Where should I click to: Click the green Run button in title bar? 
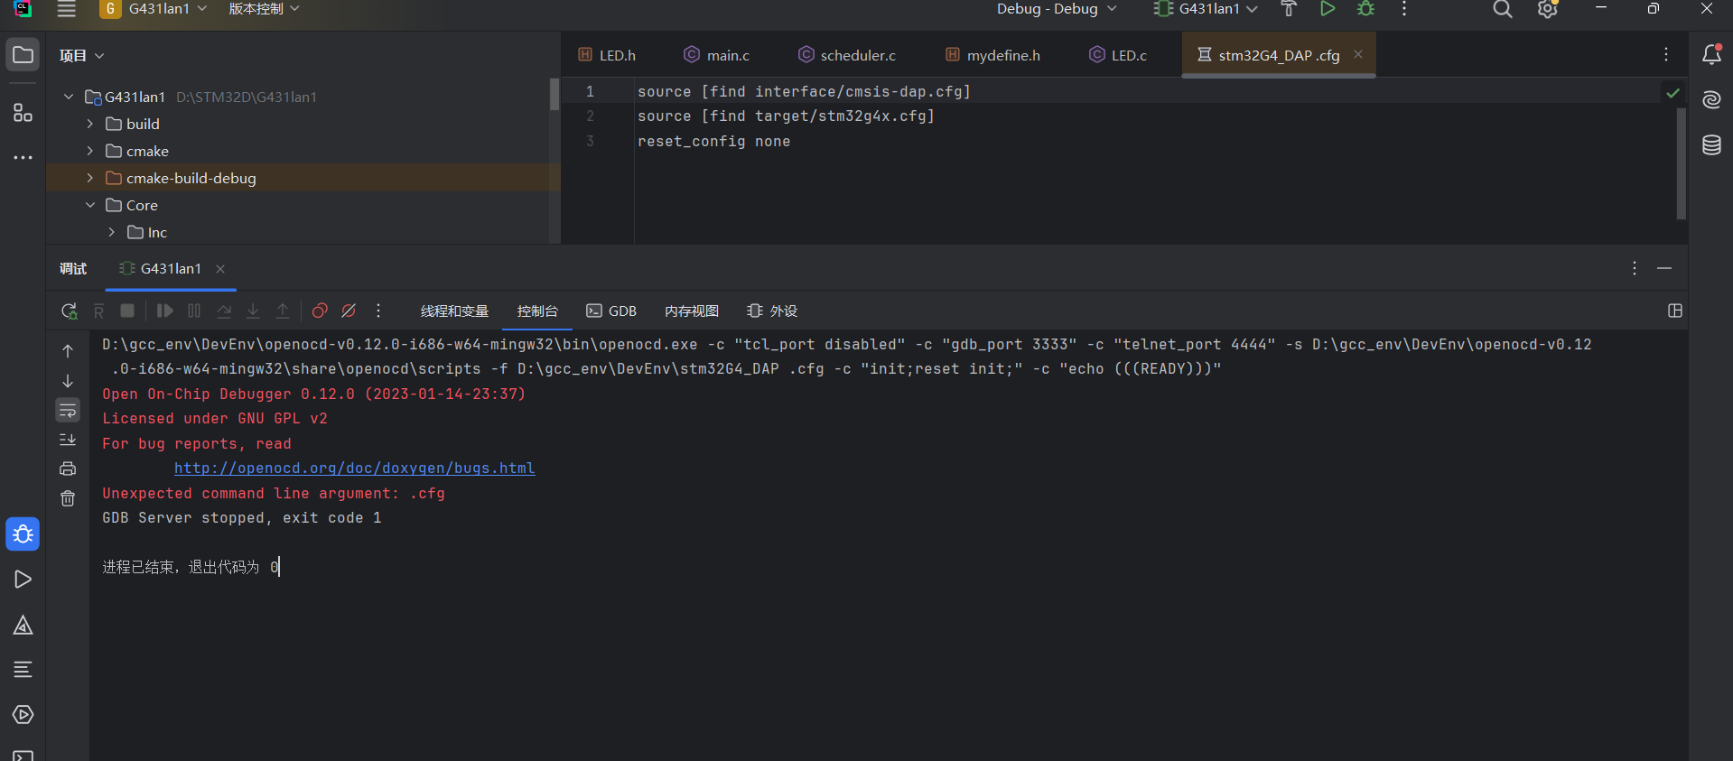click(1328, 9)
